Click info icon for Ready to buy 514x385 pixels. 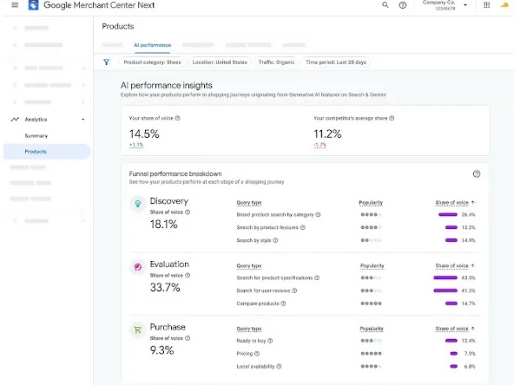pyautogui.click(x=270, y=341)
